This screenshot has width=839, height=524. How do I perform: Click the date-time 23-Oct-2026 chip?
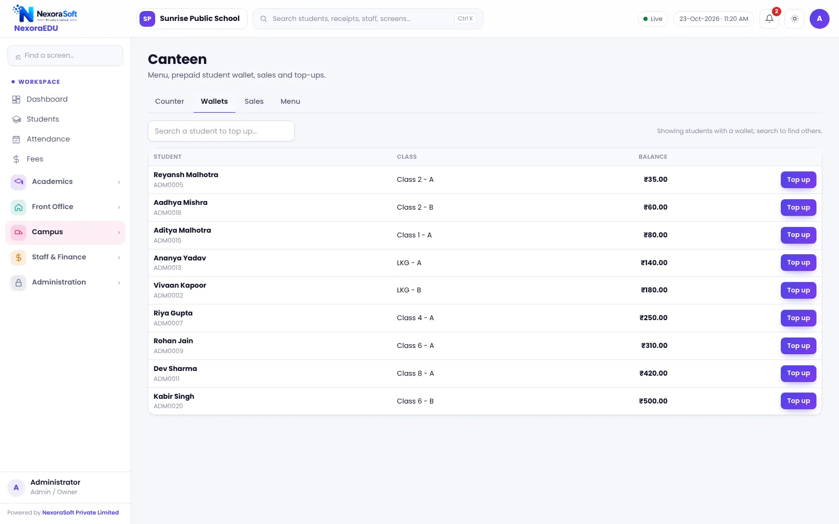[713, 19]
